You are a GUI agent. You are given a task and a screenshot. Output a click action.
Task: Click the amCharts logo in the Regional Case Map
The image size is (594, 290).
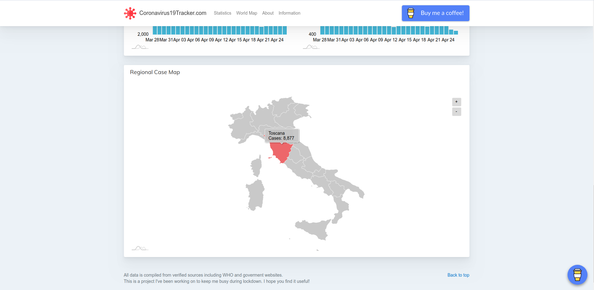tap(140, 248)
